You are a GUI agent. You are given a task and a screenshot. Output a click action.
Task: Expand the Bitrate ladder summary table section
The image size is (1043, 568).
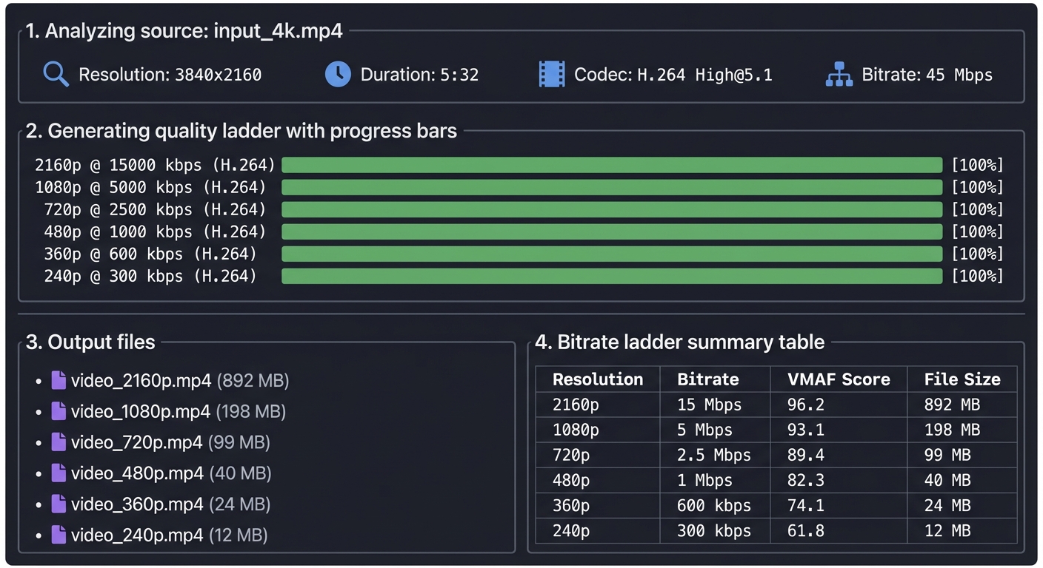pos(678,342)
